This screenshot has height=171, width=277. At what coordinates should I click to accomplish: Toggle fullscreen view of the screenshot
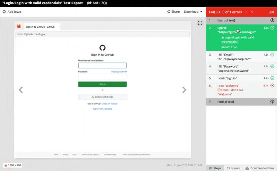[200, 23]
